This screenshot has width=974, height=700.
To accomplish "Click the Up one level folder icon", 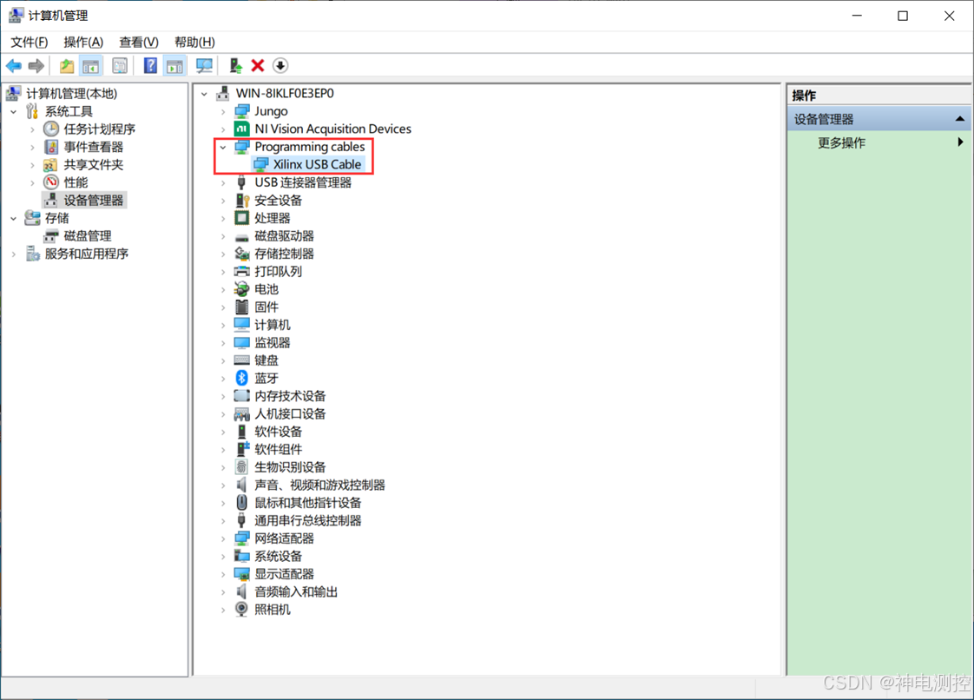I will click(67, 65).
